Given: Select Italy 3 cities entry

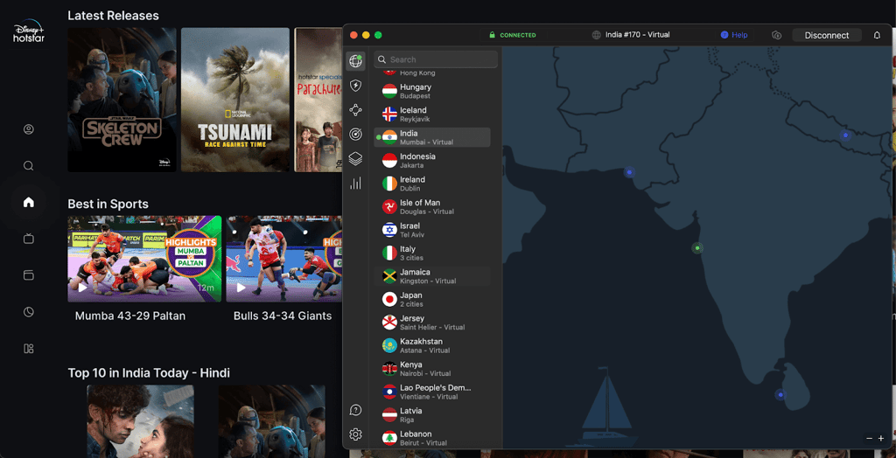Looking at the screenshot, I should point(432,253).
